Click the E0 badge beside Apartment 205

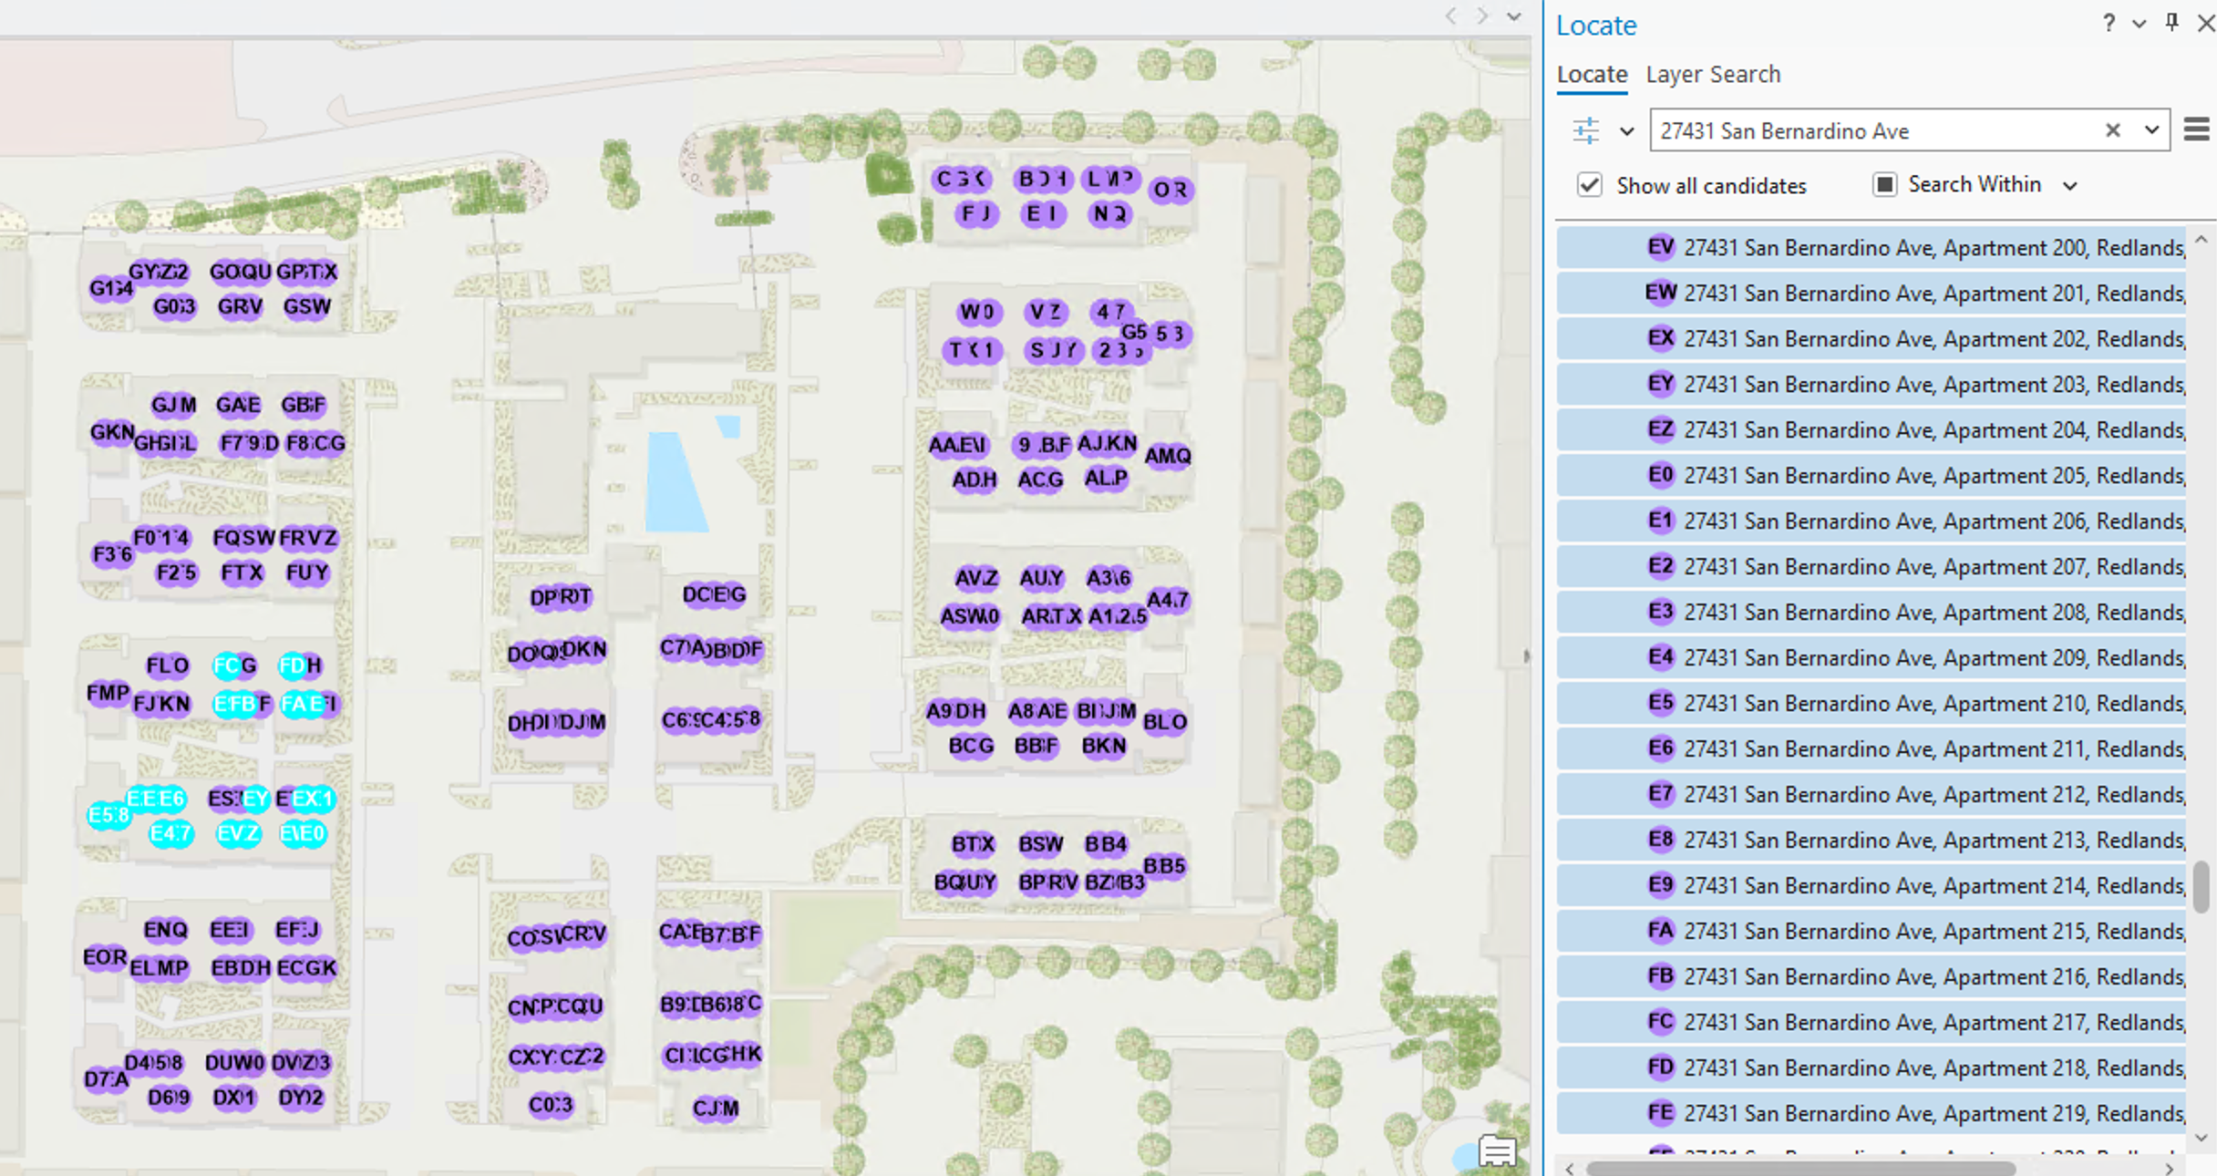(1660, 475)
